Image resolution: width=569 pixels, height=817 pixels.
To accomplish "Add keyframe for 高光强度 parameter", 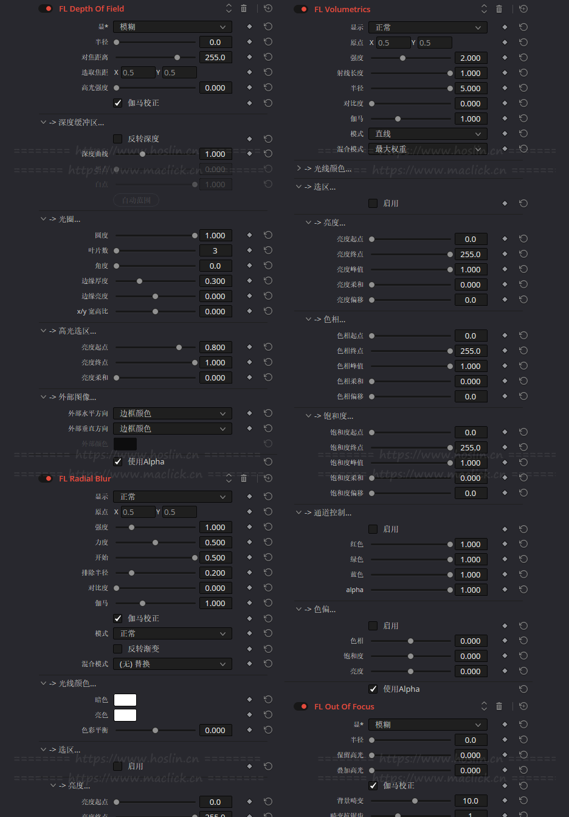I will (249, 88).
